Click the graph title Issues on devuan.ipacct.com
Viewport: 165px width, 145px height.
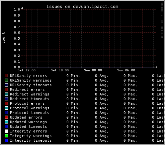pos(82,7)
